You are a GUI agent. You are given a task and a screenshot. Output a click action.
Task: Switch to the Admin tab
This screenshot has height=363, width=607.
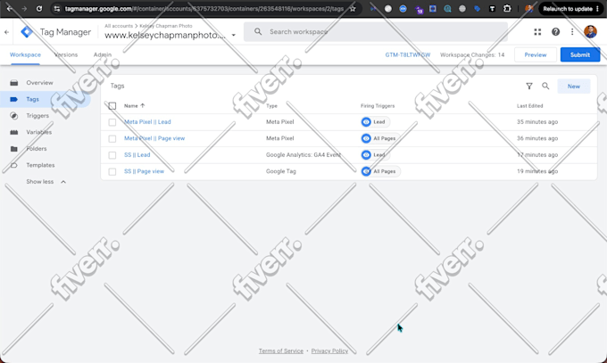tap(102, 55)
